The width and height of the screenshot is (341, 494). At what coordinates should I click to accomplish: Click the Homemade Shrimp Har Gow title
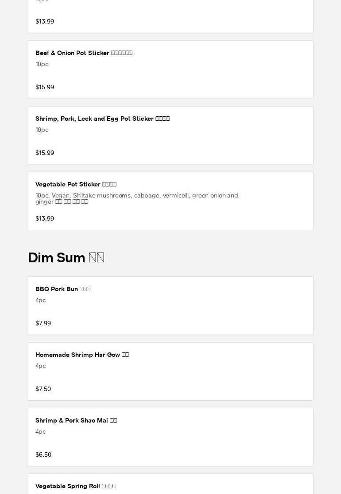pyautogui.click(x=82, y=355)
